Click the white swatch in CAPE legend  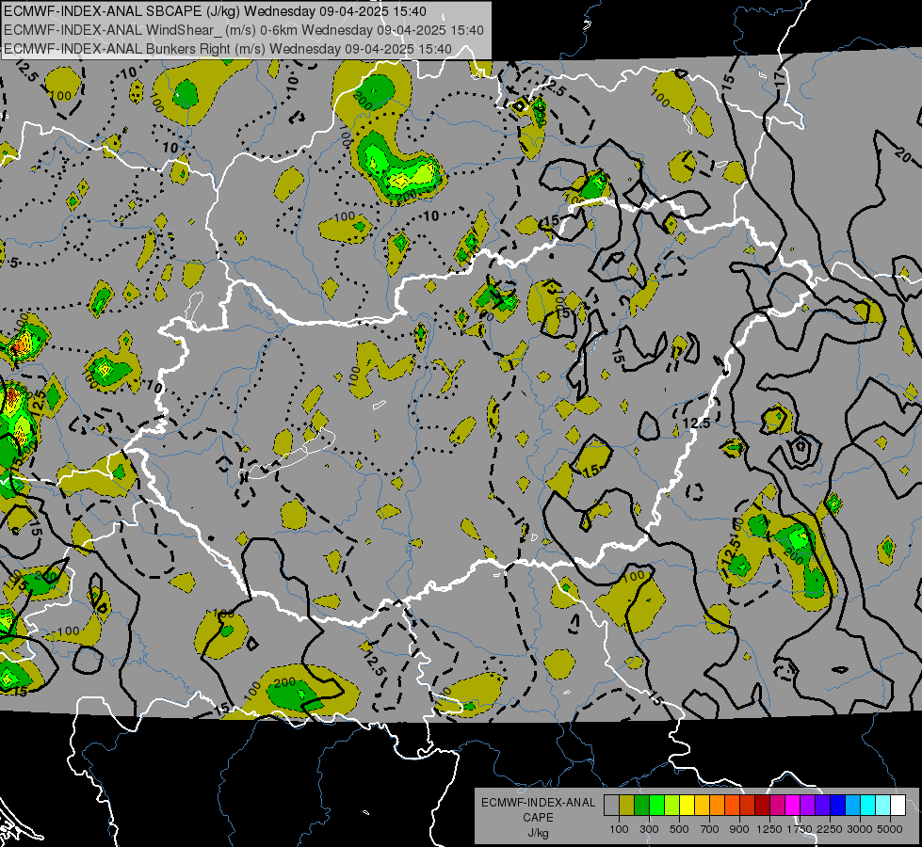[898, 806]
